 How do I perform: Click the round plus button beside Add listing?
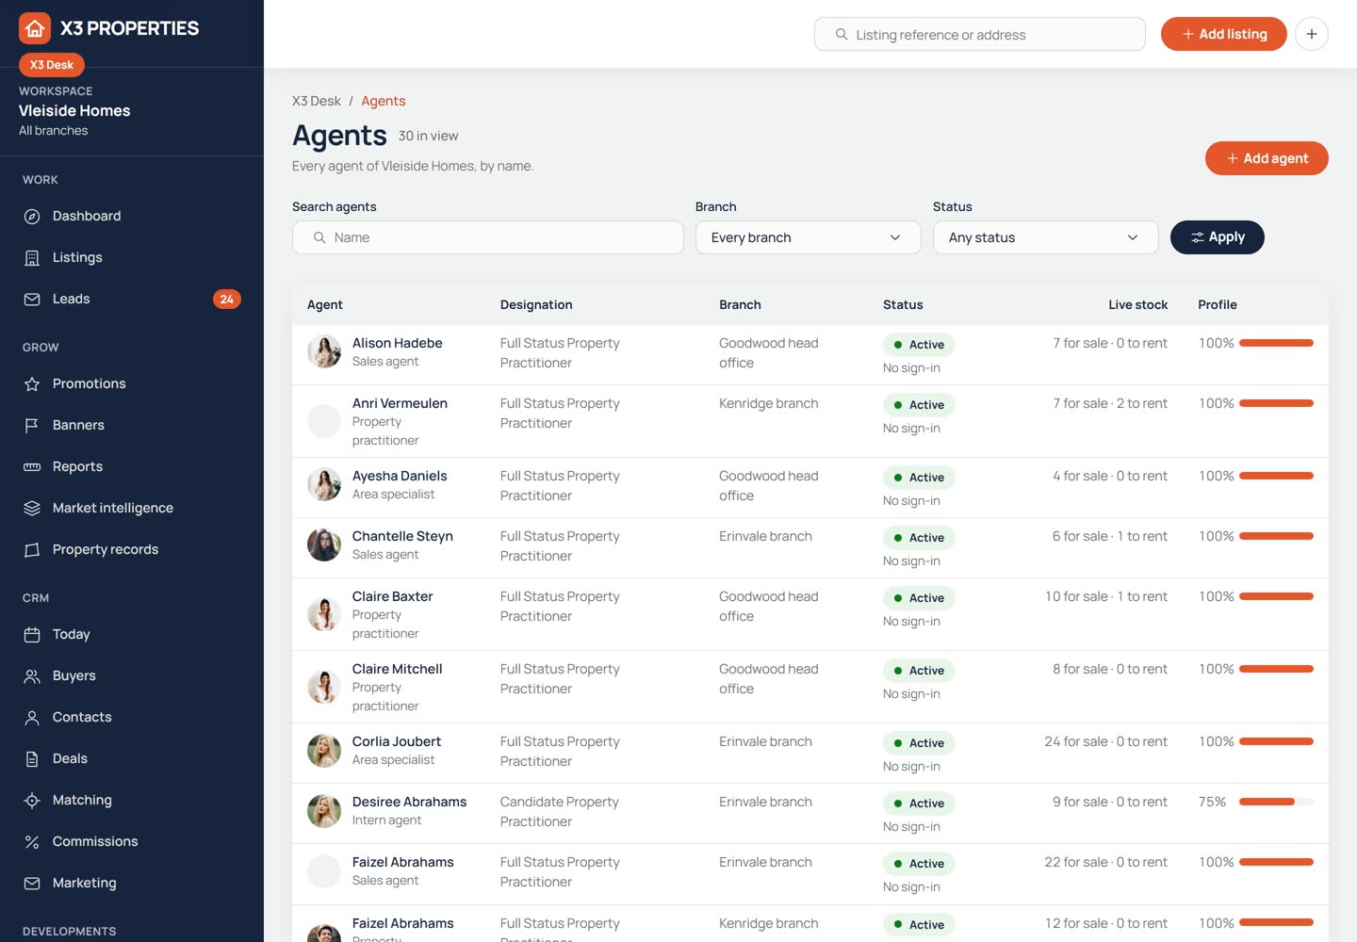(x=1312, y=34)
